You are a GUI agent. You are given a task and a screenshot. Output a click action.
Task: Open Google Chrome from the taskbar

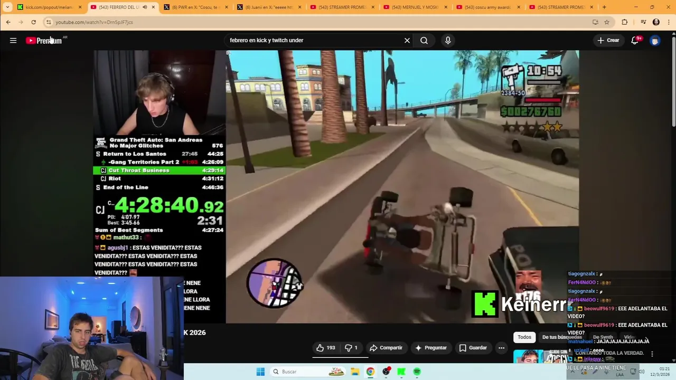tap(370, 372)
